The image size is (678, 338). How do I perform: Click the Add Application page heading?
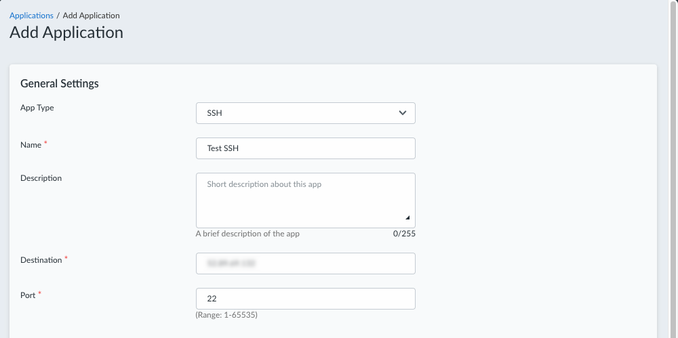coord(66,32)
